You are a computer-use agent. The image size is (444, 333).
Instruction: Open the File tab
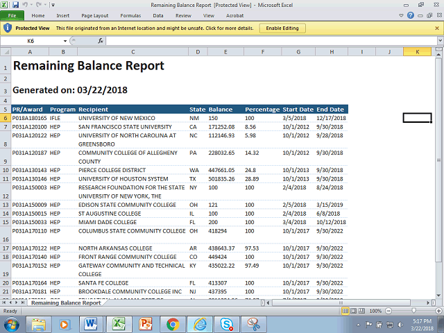(12, 15)
